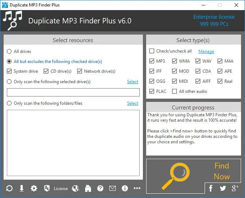
Task: Open the globe language icon
Action: (x=76, y=188)
